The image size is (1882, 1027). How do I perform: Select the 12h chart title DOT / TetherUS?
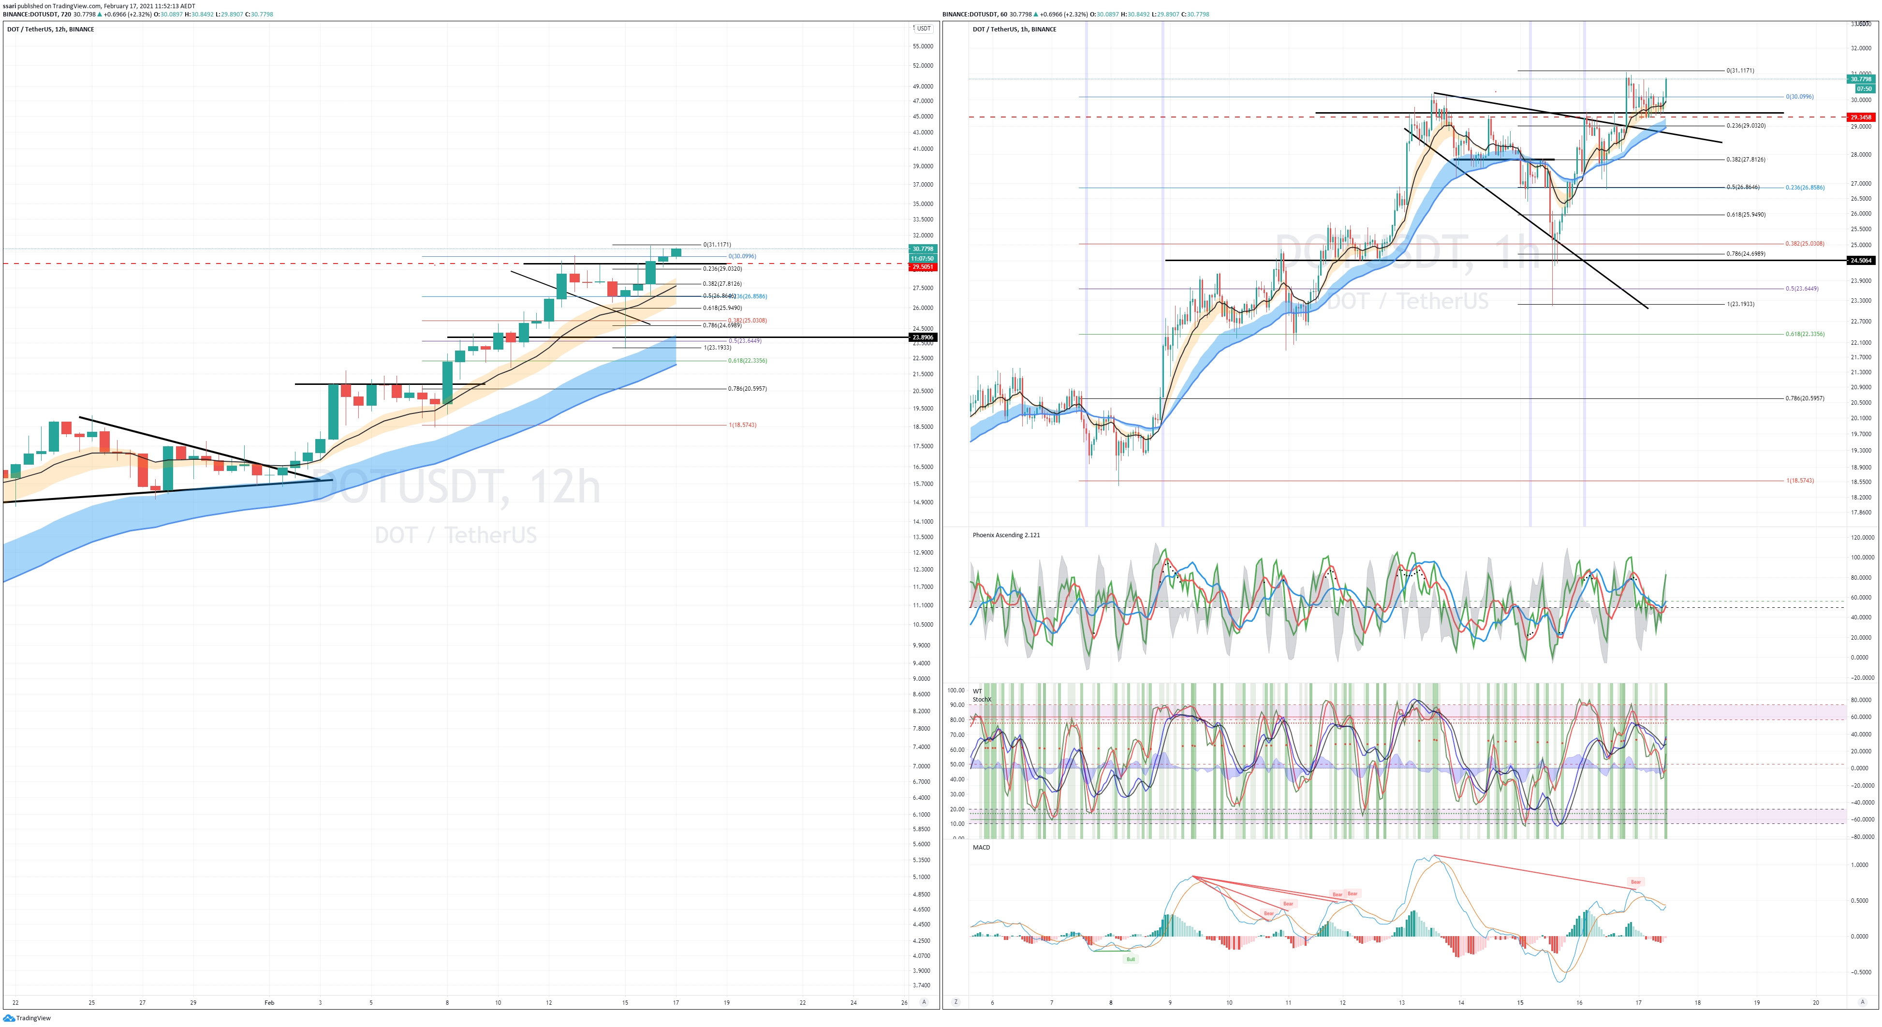(x=50, y=29)
